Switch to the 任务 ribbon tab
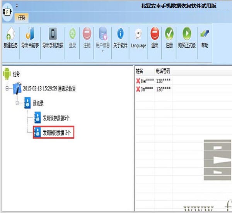This screenshot has height=213, width=232. pos(21,18)
